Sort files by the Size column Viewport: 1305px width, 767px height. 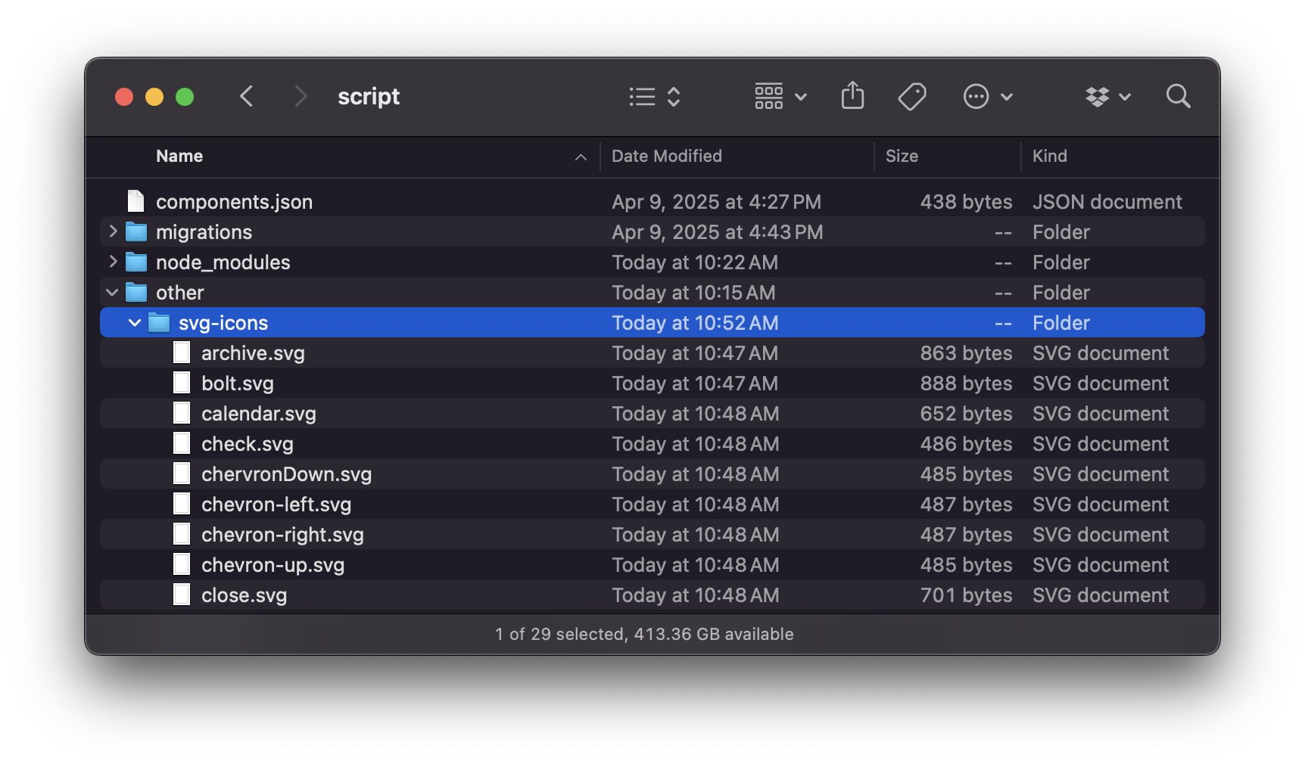[x=902, y=156]
